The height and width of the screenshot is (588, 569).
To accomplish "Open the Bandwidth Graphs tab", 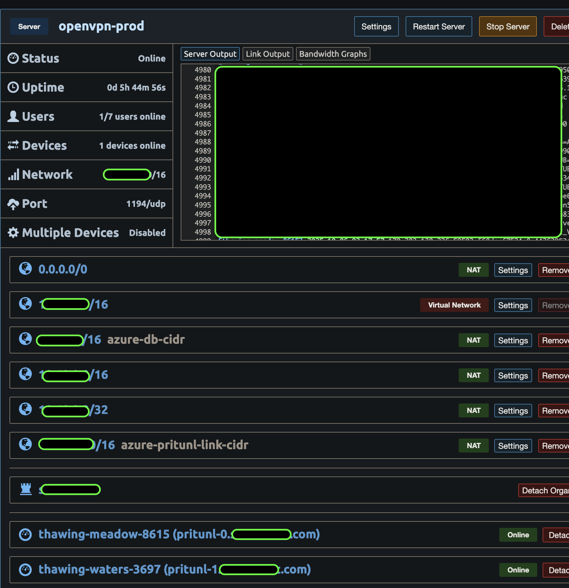I will click(333, 54).
